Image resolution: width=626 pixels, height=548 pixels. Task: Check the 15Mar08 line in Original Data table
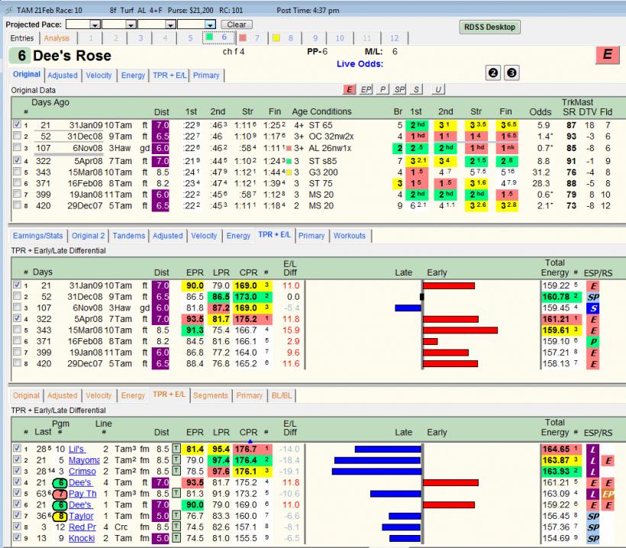pos(17,172)
